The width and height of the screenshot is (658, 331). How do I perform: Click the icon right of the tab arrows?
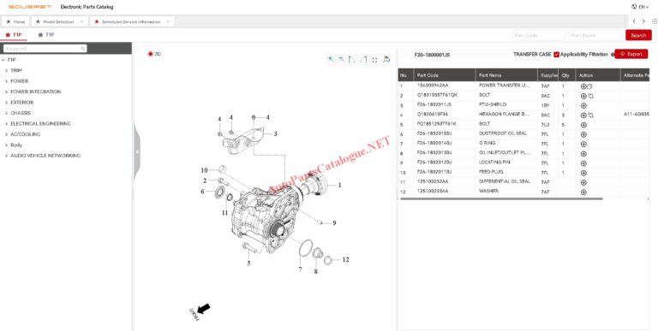click(655, 21)
